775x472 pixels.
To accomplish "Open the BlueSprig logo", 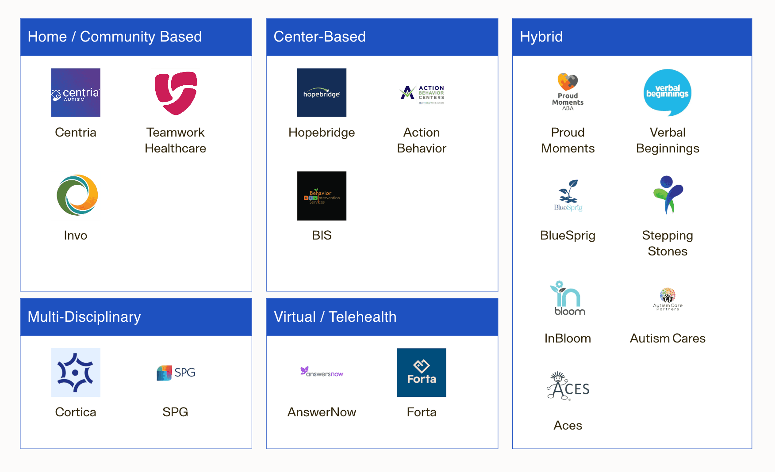I will coord(568,195).
